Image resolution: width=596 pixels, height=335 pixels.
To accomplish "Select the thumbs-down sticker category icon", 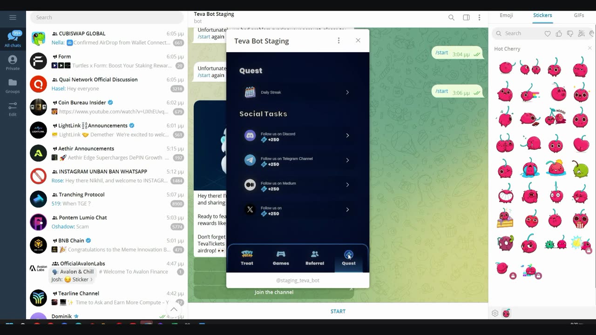I will pyautogui.click(x=570, y=33).
